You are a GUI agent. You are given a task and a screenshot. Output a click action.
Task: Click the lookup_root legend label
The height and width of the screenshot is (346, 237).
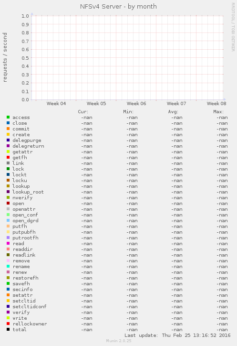tap(28, 192)
